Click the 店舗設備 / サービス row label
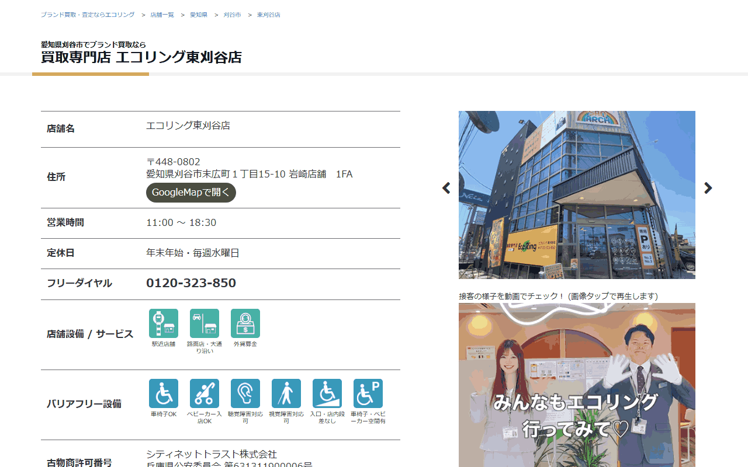Viewport: 748px width, 467px height. pos(90,334)
